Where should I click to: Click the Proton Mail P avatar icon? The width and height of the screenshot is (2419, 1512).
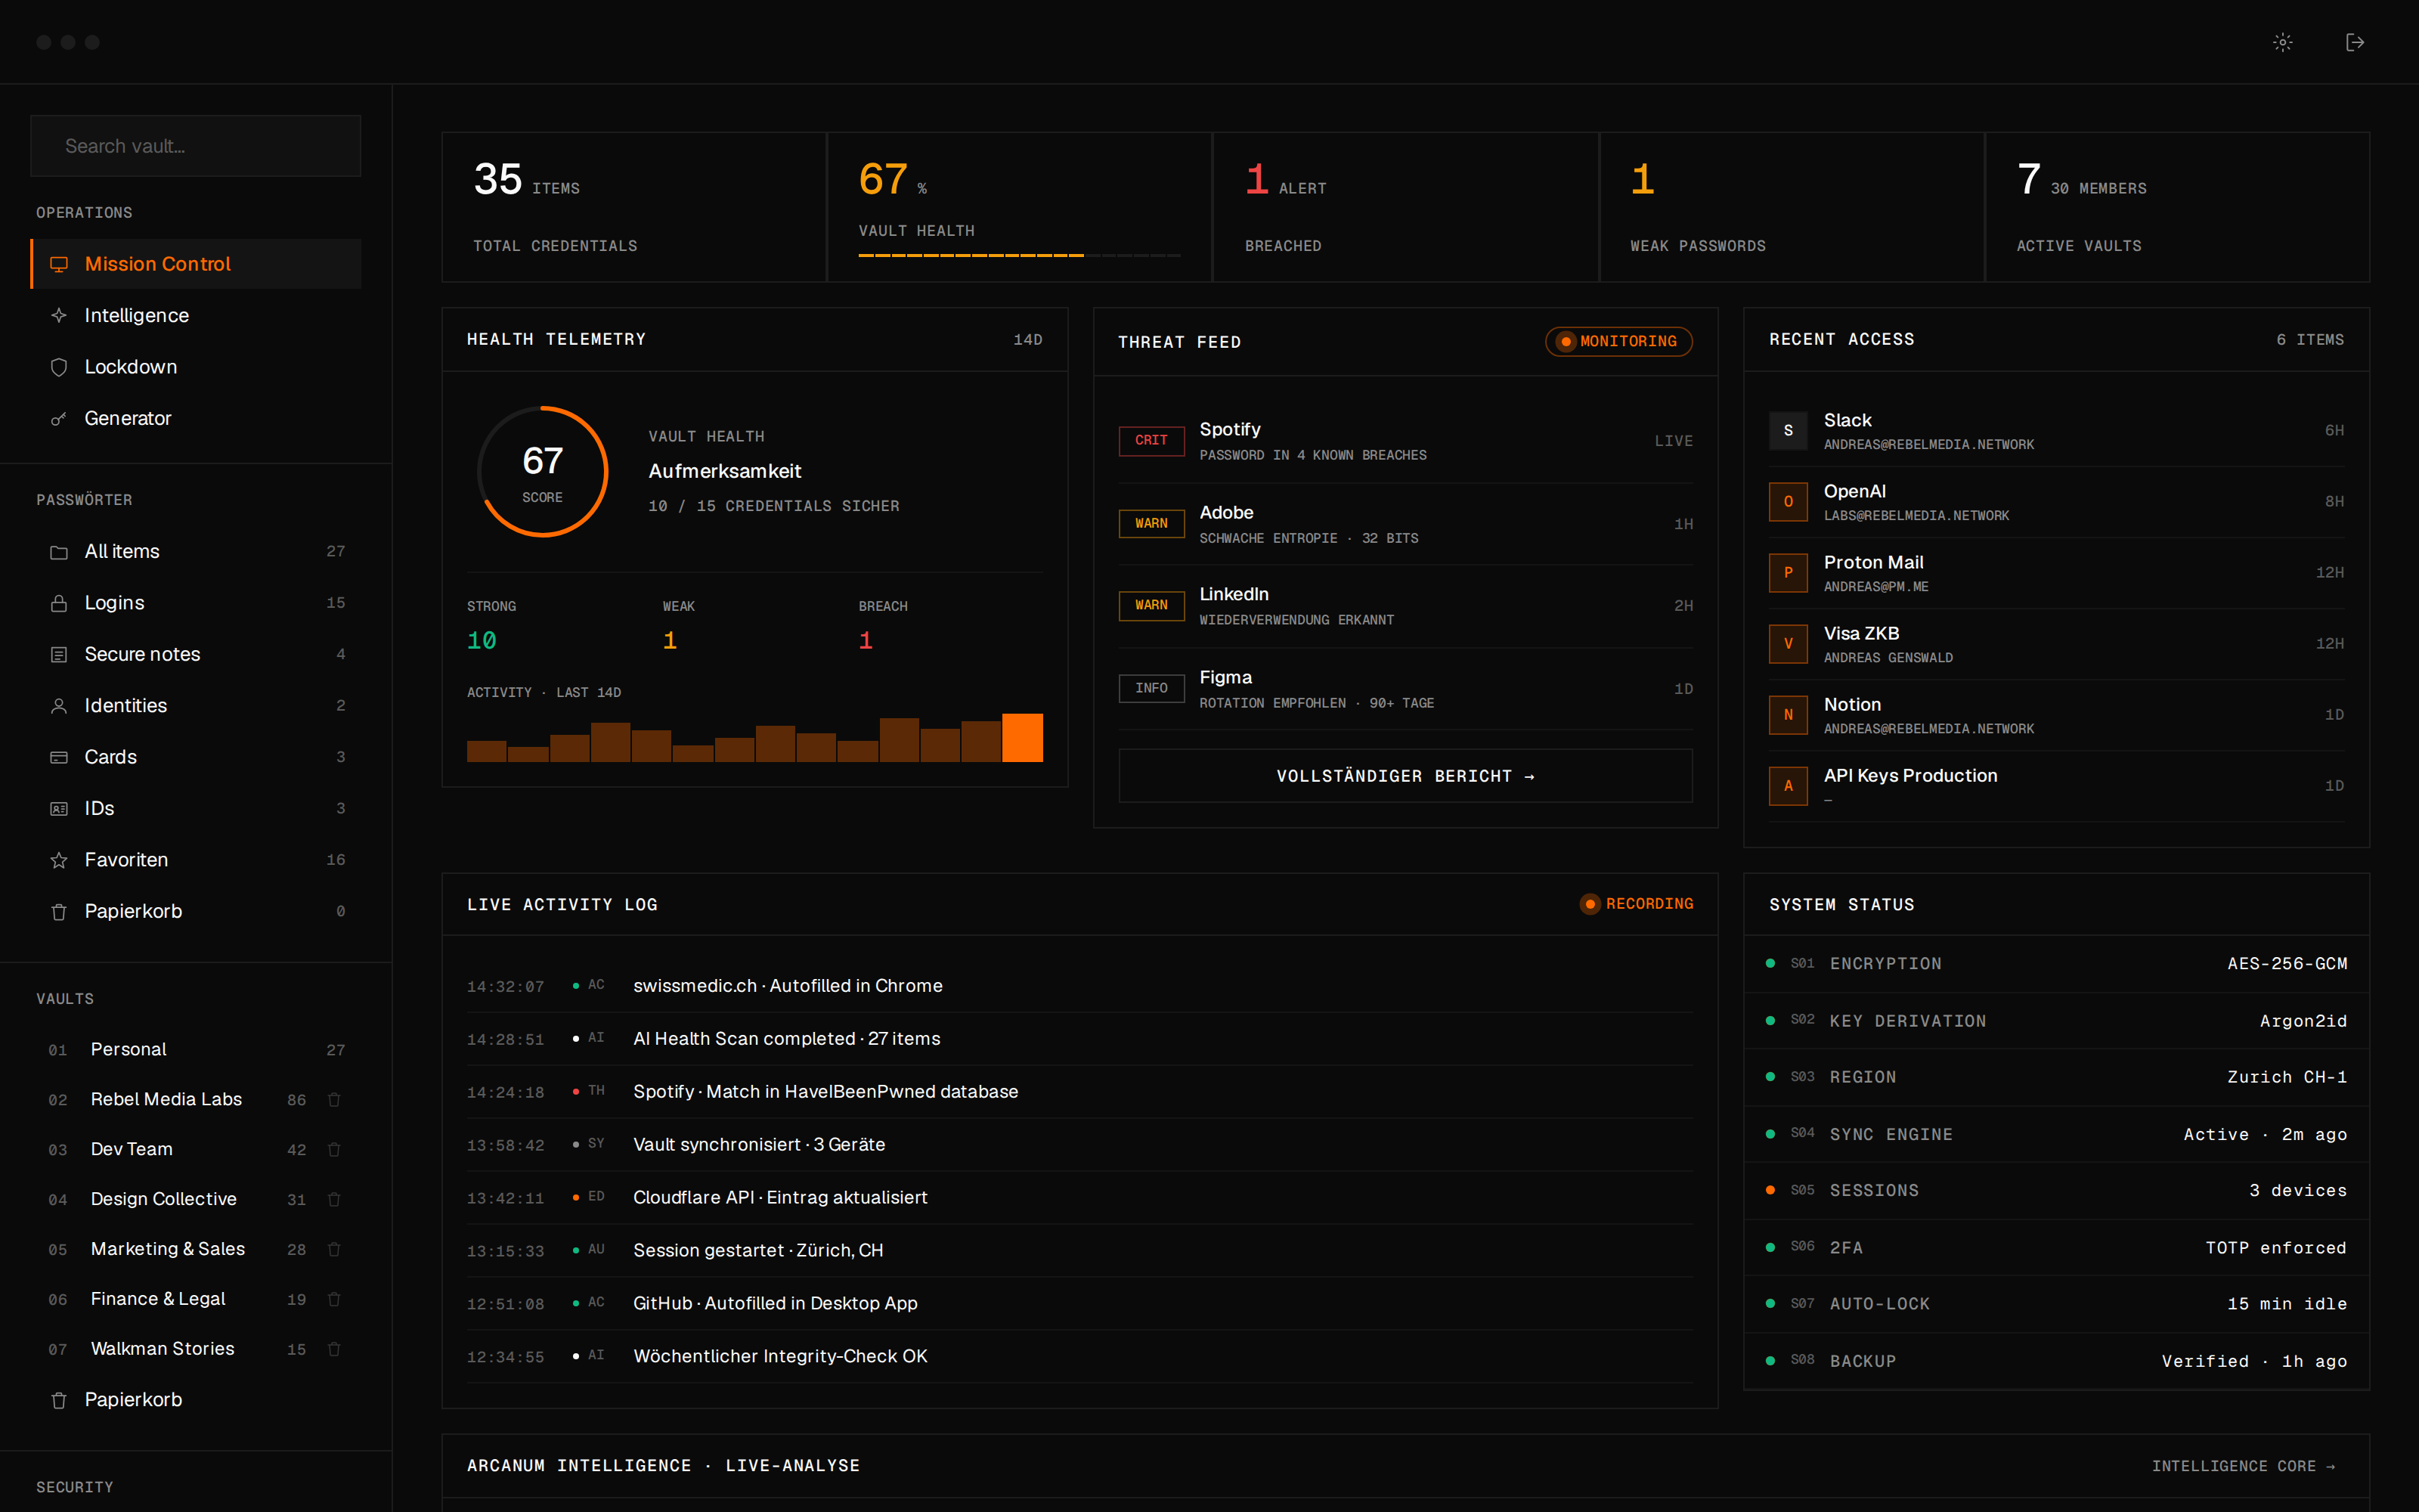tap(1789, 573)
